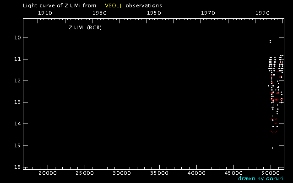Image resolution: width=293 pixels, height=183 pixels.
Task: Click the 40000 label on bottom axis
Action: pos(196,173)
